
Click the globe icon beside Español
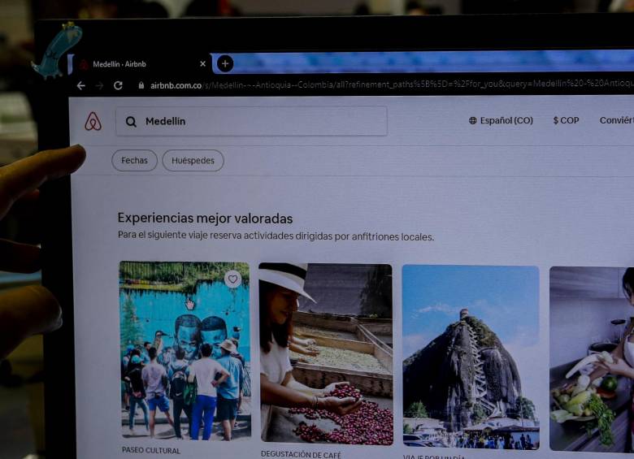point(473,120)
